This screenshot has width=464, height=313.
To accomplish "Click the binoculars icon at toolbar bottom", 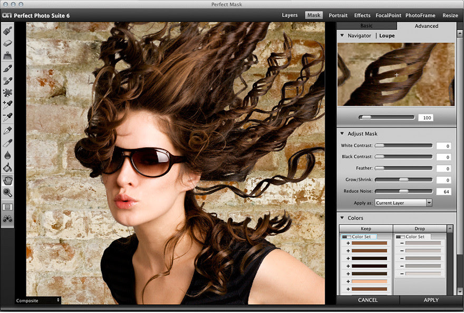I will point(7,219).
